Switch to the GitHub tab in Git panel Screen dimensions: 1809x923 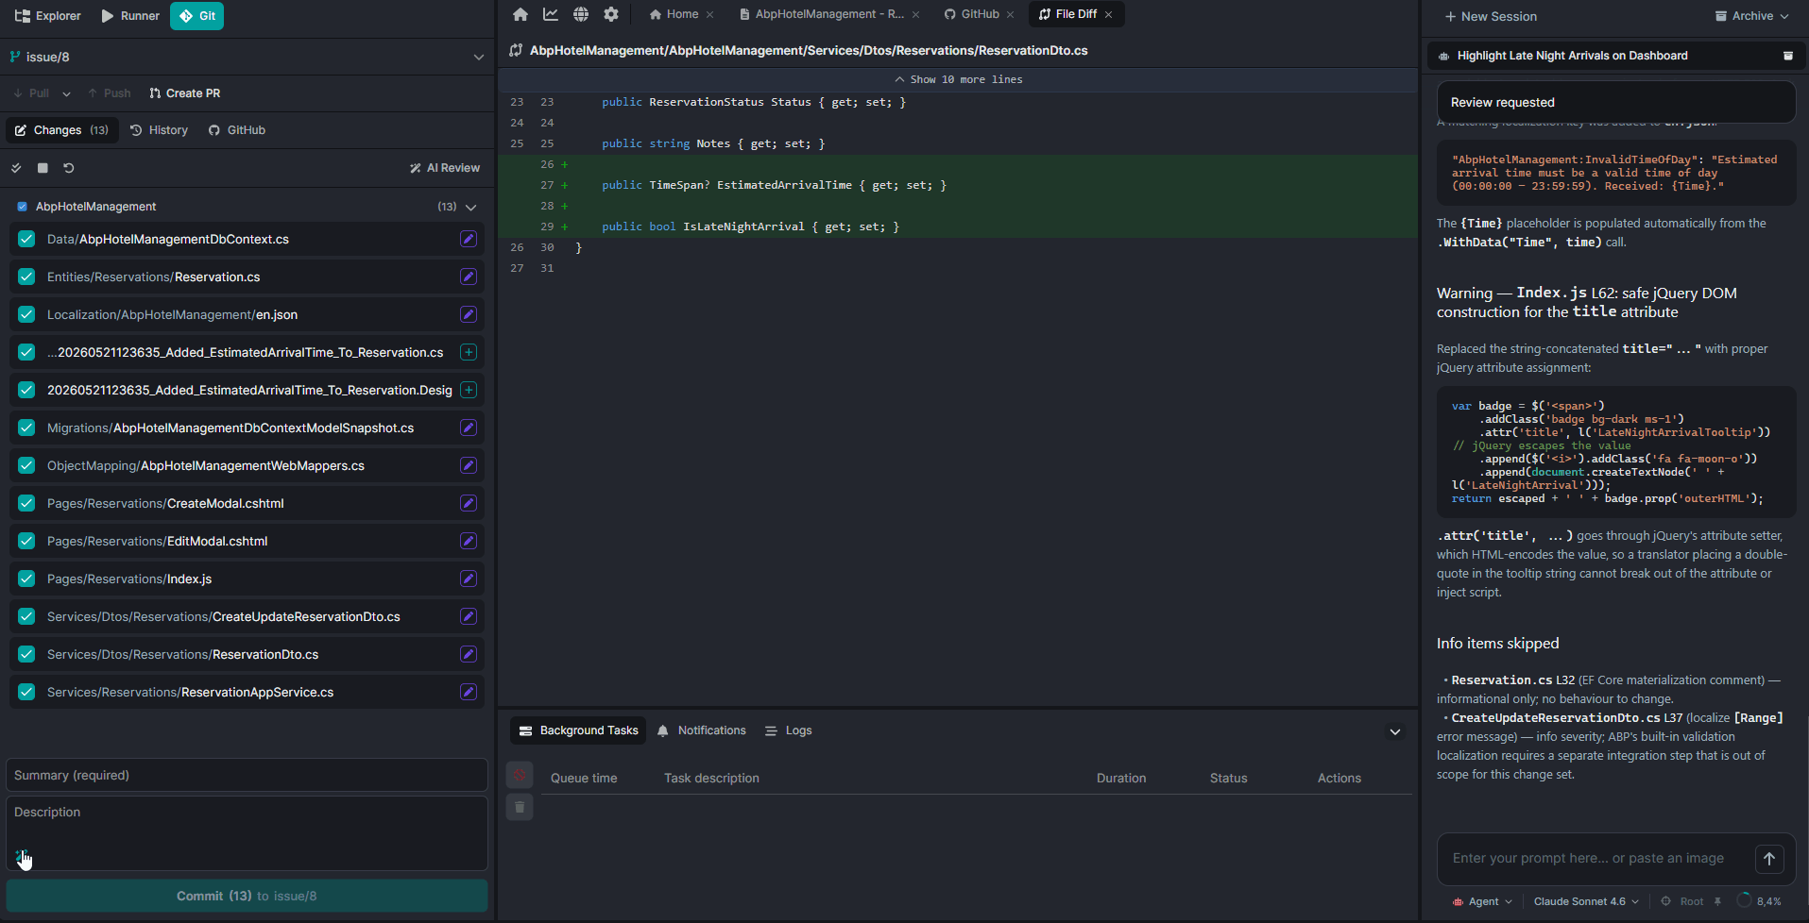point(237,130)
